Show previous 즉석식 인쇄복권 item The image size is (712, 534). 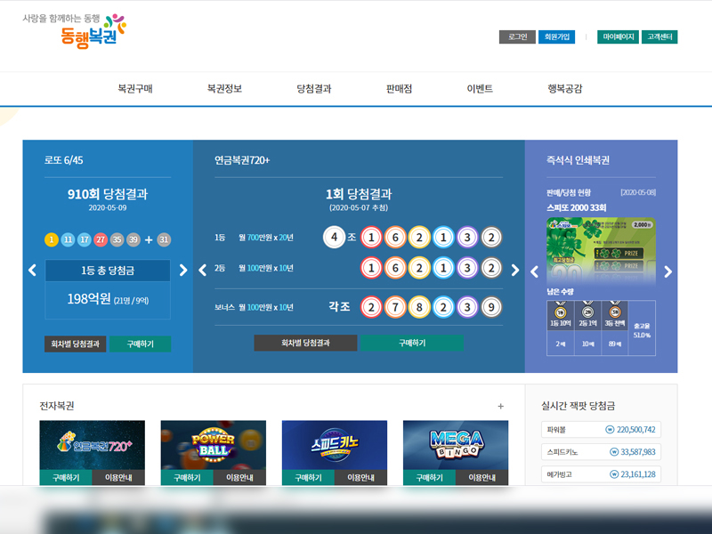pyautogui.click(x=535, y=272)
